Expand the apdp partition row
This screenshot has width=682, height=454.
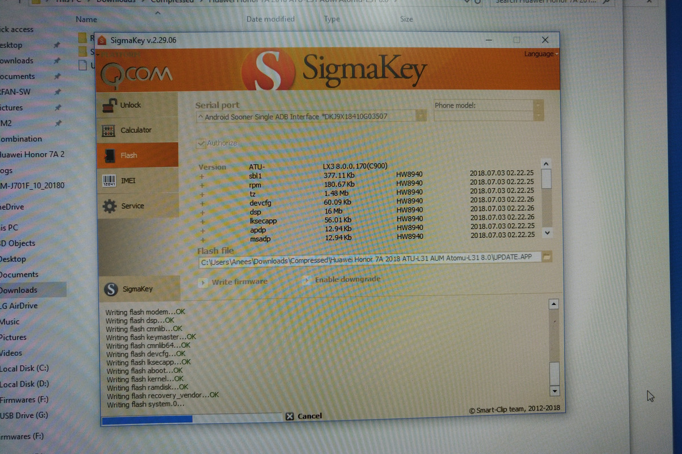(202, 230)
